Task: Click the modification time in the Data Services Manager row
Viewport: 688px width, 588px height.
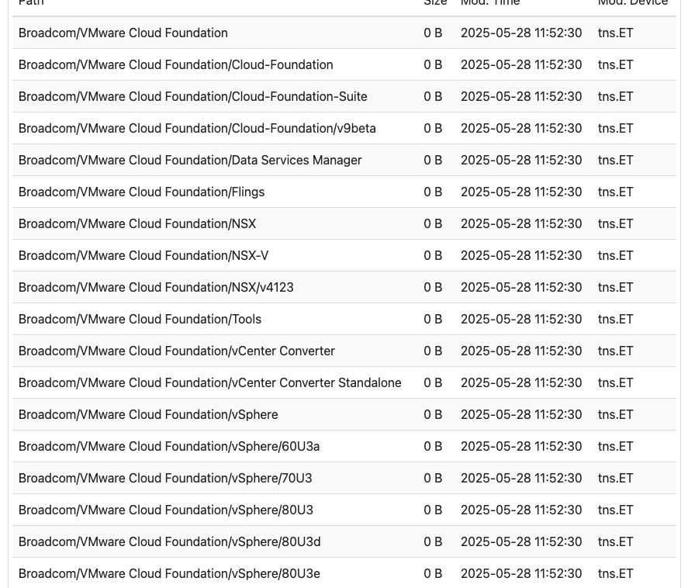Action: click(x=521, y=160)
